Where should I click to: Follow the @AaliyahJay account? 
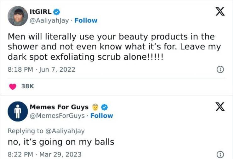[86, 20]
